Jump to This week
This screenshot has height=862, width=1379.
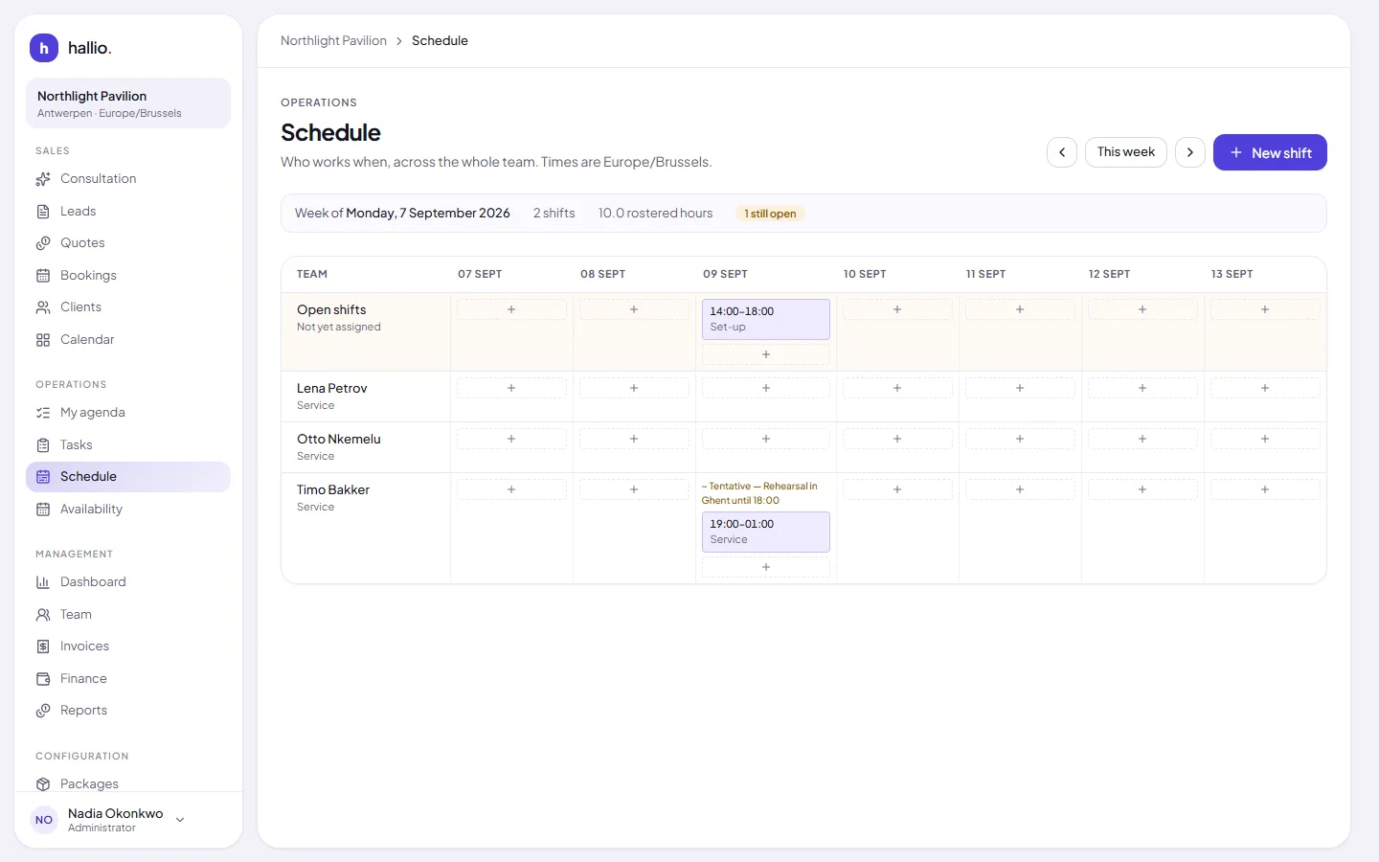pos(1126,152)
